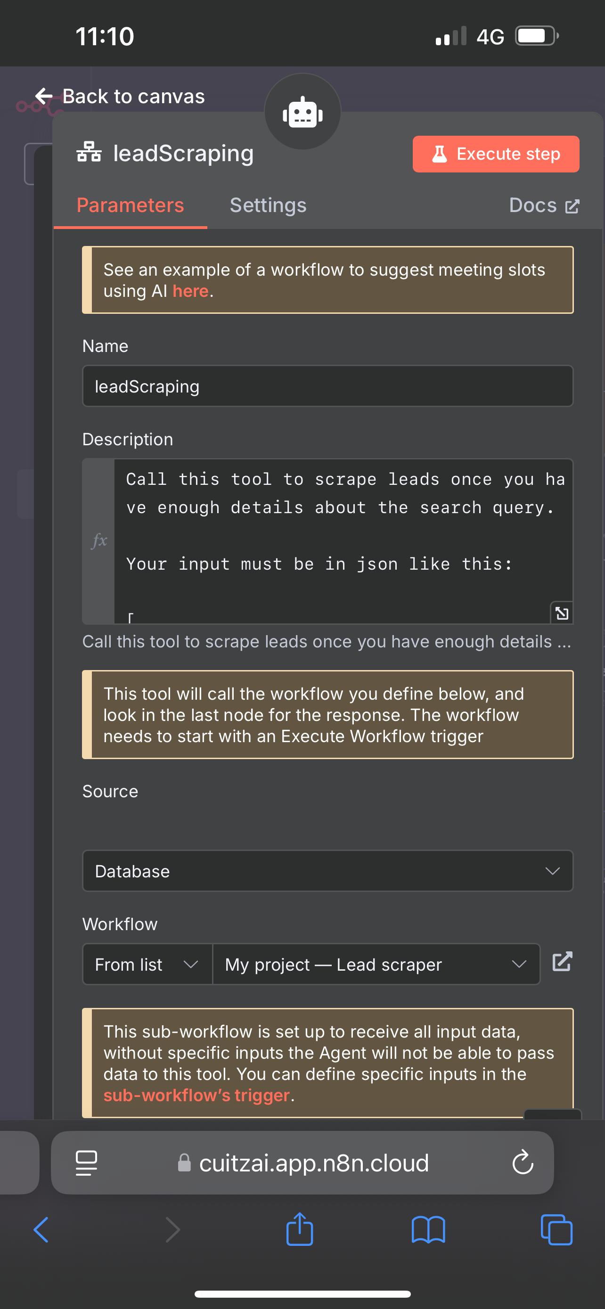Switch to the Settings tab
Viewport: 605px width, 1309px height.
pyautogui.click(x=268, y=205)
